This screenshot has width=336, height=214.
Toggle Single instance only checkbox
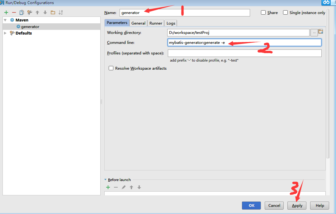click(x=285, y=12)
